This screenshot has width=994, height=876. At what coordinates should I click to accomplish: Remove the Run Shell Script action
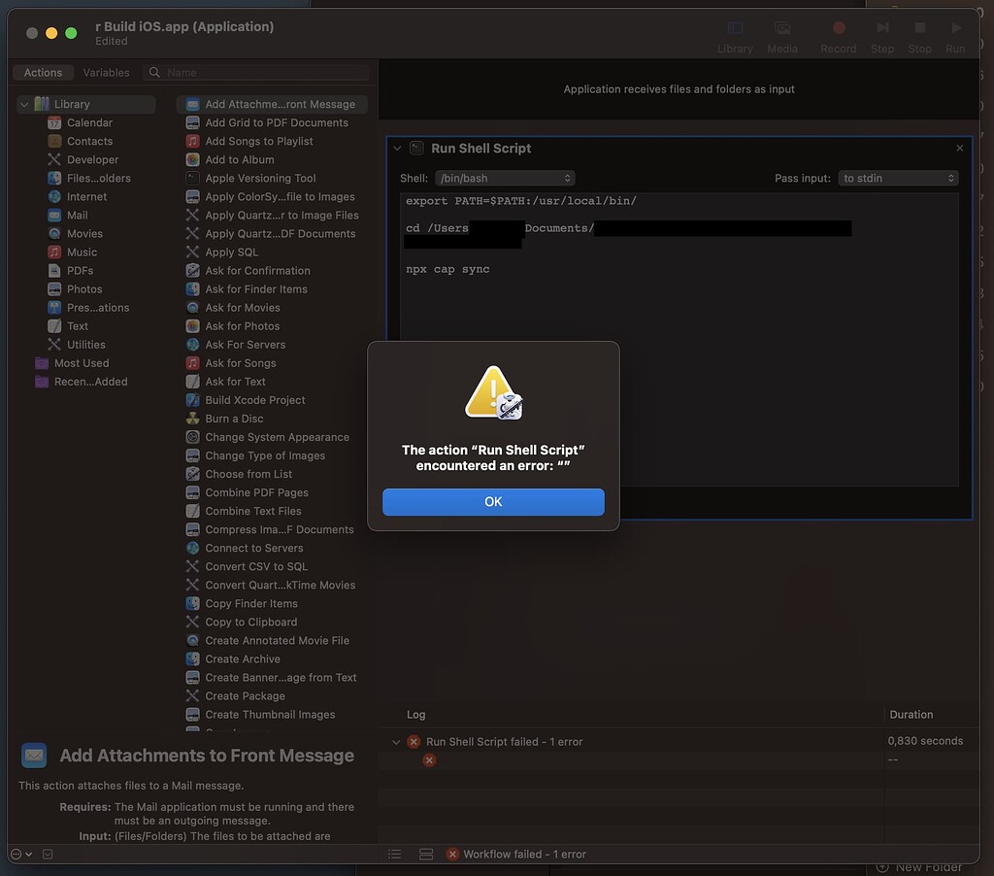(x=959, y=148)
